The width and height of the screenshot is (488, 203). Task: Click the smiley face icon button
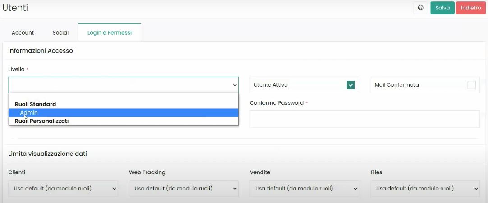pos(420,8)
